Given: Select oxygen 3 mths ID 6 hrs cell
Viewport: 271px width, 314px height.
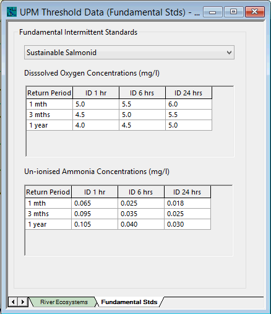Looking at the screenshot, I should tap(142, 115).
